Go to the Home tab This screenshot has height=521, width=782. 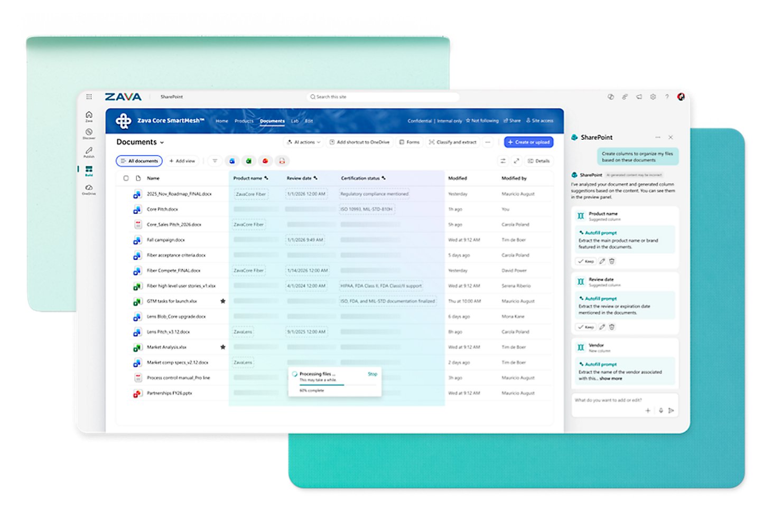(222, 121)
